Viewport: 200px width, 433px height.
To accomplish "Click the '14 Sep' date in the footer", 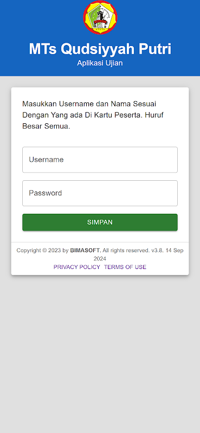I will [x=175, y=251].
